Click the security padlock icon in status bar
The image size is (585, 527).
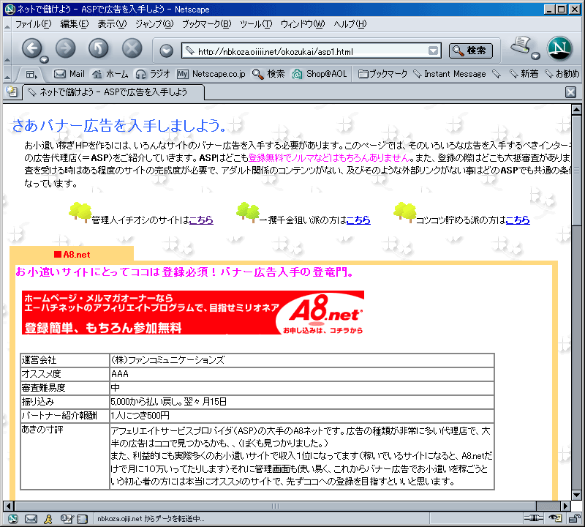[x=573, y=518]
